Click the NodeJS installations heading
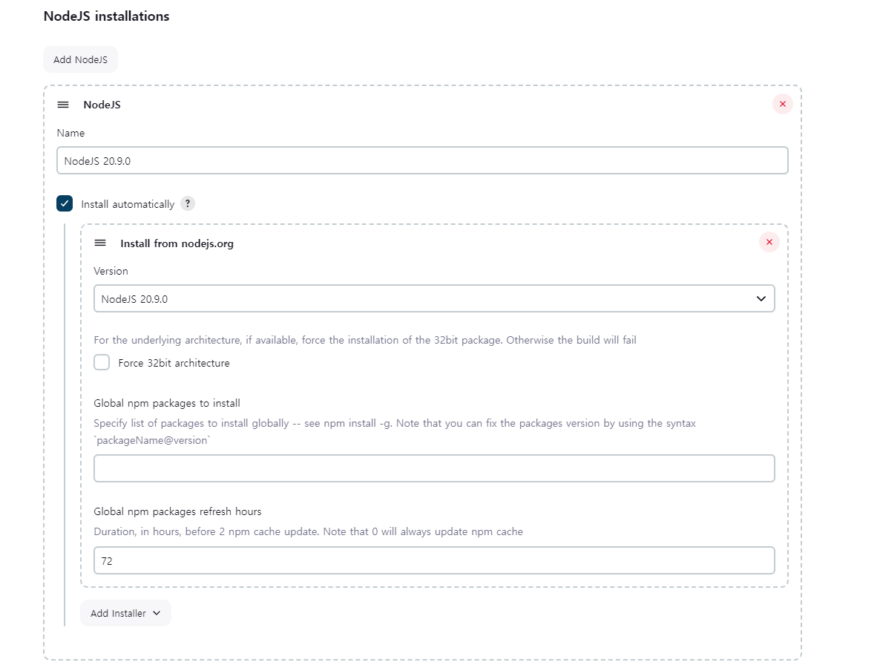This screenshot has height=665, width=880. 107,16
